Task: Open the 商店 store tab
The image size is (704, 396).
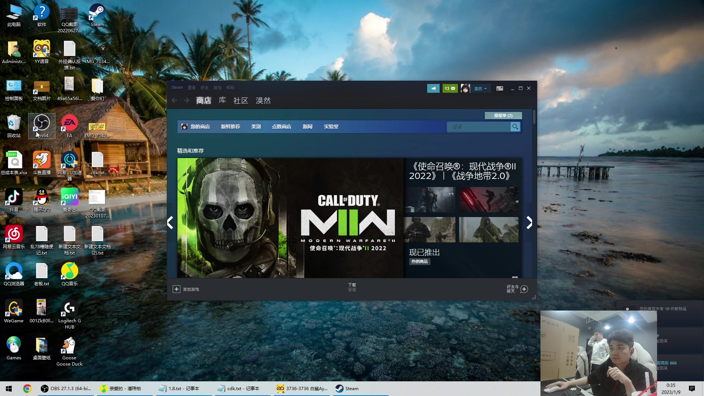Action: coord(203,100)
